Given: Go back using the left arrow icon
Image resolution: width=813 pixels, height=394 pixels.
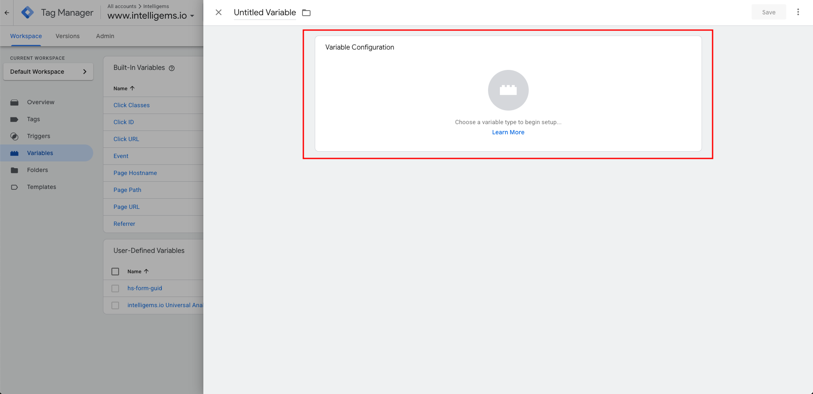Looking at the screenshot, I should [7, 13].
